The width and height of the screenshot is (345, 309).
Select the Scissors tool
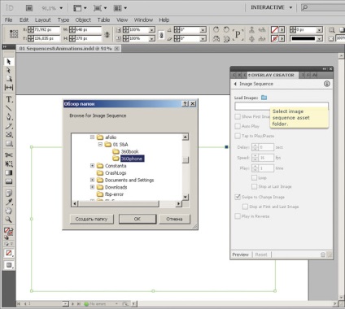click(9, 155)
